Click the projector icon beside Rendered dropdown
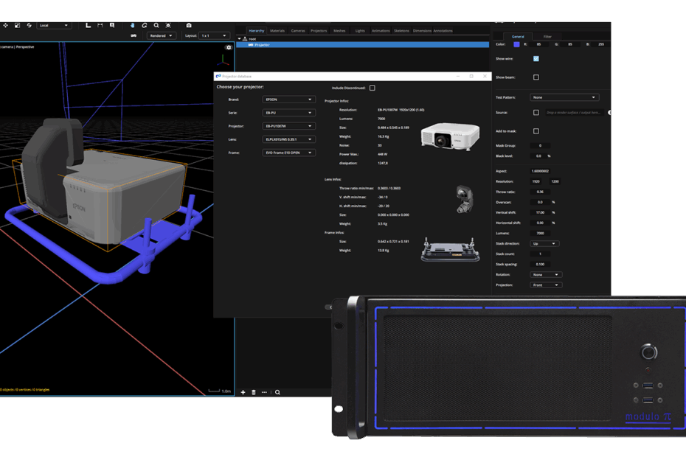686x457 pixels. point(134,35)
